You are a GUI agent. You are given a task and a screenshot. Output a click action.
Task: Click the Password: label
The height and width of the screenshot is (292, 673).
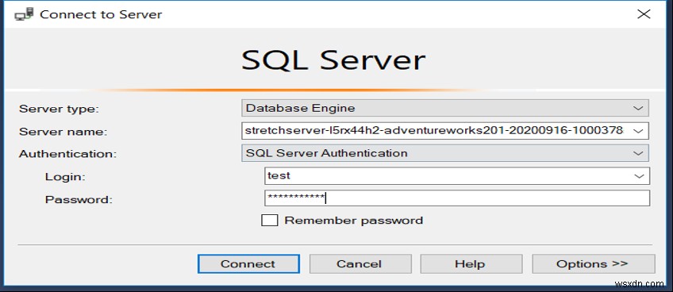pyautogui.click(x=79, y=199)
